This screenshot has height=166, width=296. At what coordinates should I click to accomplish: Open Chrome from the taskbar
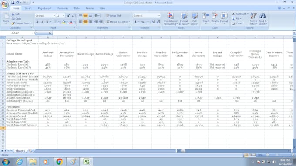coord(59,162)
